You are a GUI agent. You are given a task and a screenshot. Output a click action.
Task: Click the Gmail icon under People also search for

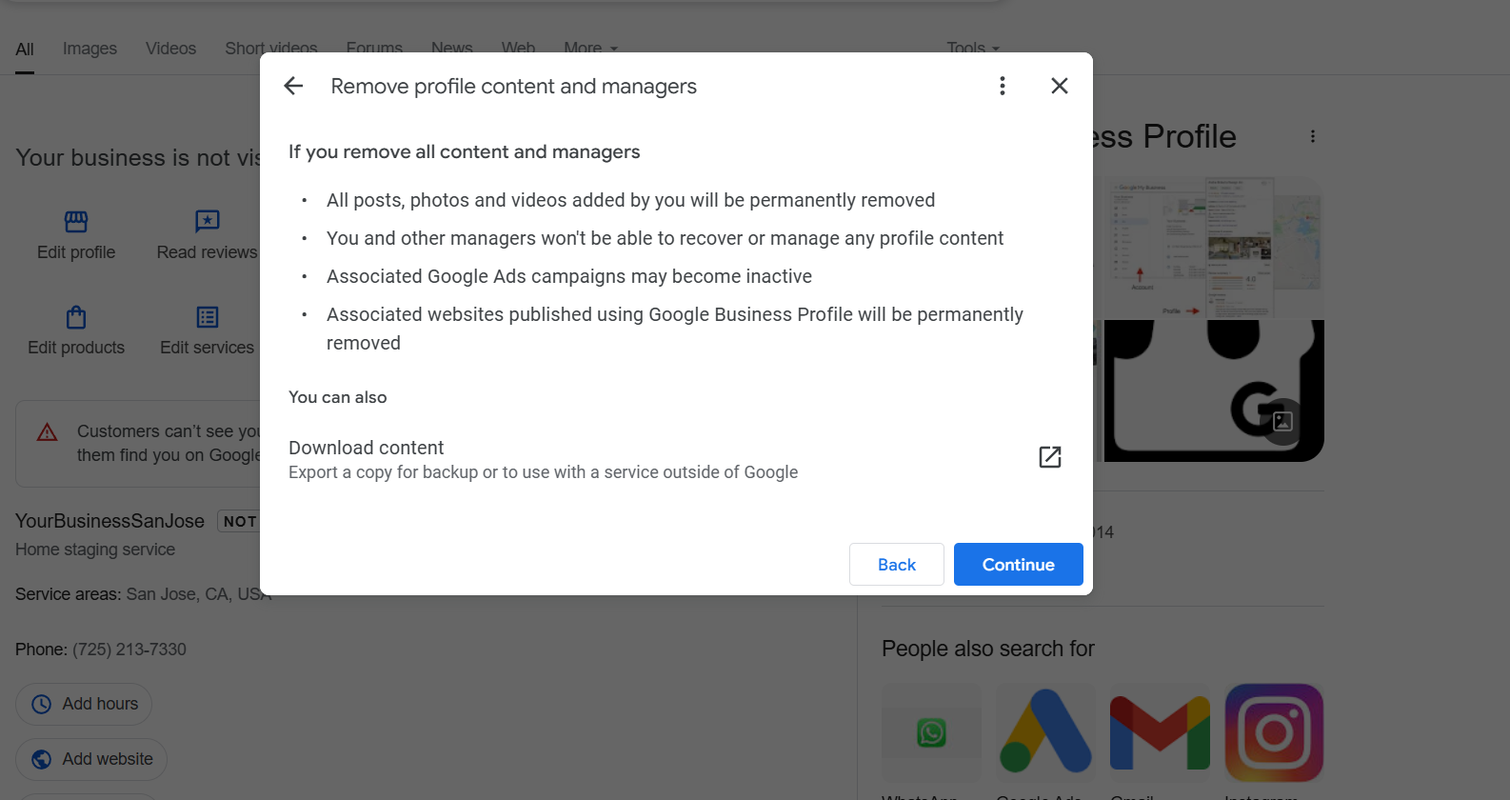pos(1160,731)
